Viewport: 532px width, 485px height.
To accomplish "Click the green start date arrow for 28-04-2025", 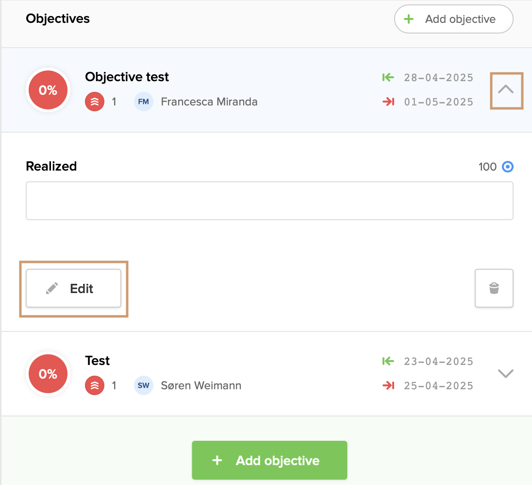I will coord(388,77).
